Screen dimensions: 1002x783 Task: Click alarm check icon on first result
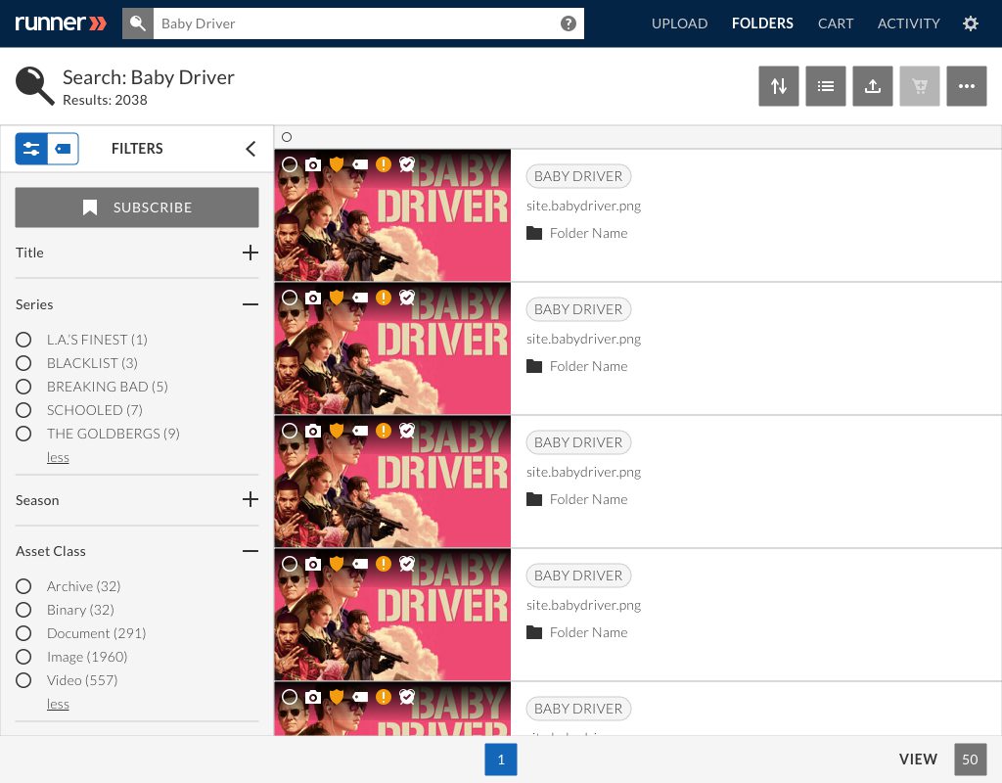tap(407, 164)
